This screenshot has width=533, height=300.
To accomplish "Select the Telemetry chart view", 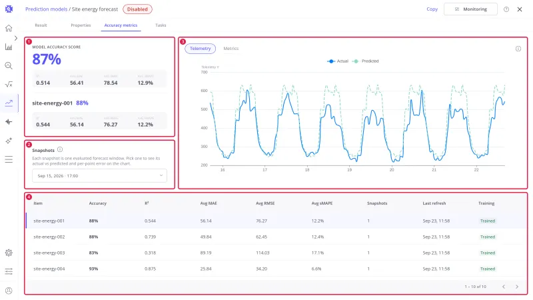I will [201, 49].
